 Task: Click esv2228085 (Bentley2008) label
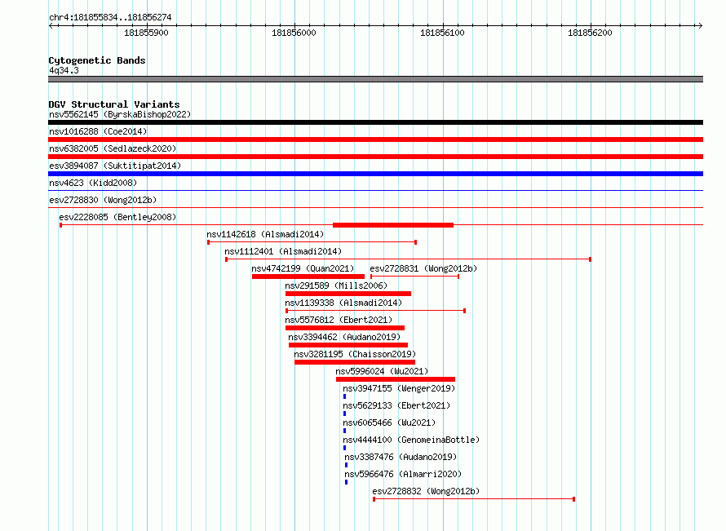tap(117, 217)
